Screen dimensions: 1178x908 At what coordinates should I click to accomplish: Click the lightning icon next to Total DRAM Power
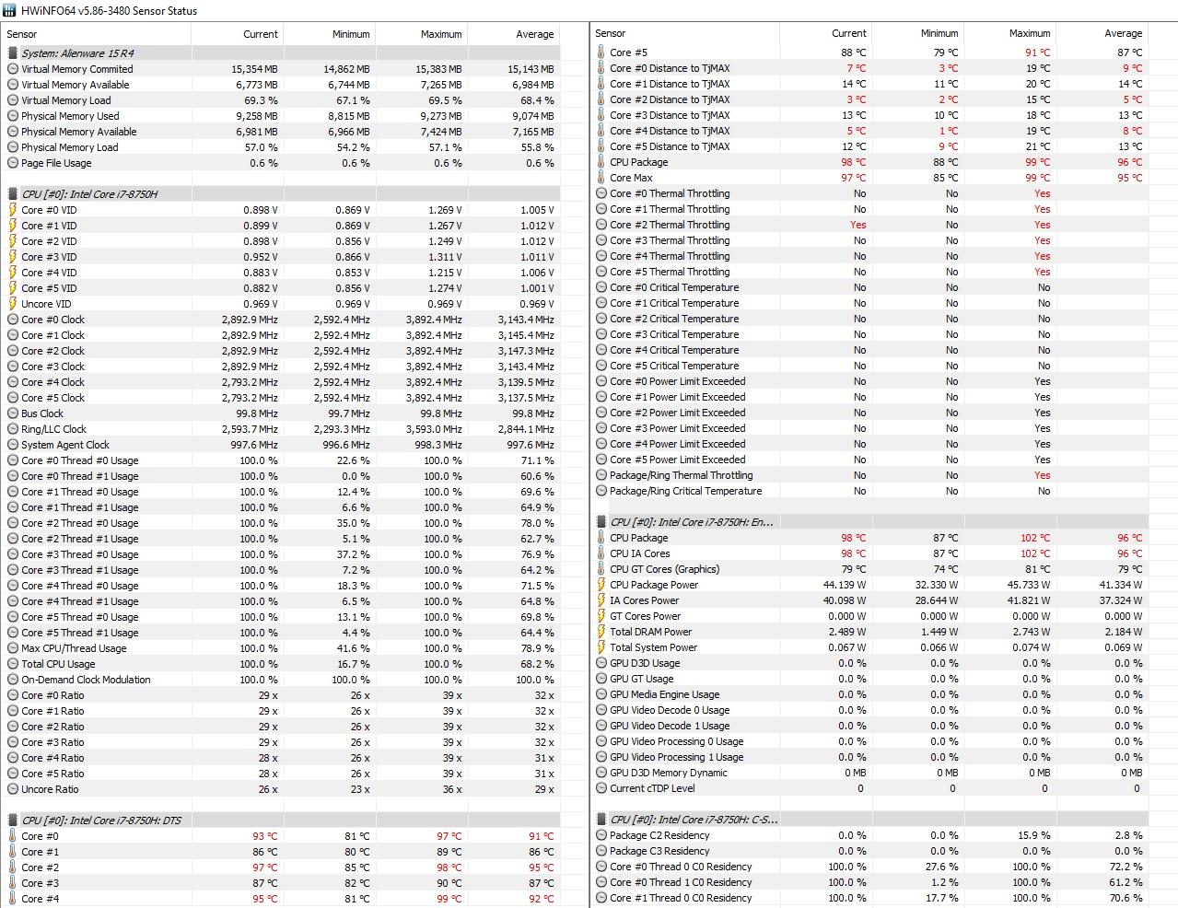[x=601, y=632]
